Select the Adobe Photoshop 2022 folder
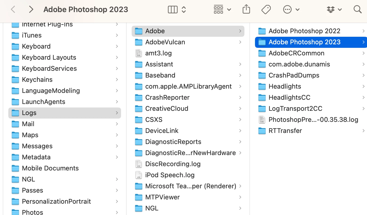 click(x=311, y=31)
